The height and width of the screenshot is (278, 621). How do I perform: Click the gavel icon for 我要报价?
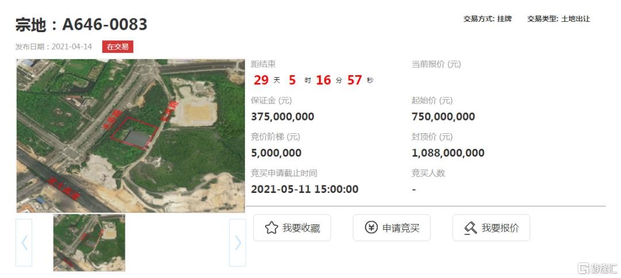tap(470, 228)
